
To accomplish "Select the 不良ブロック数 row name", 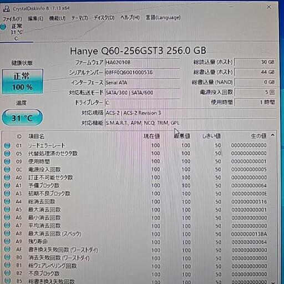I will pyautogui.click(x=44, y=273).
